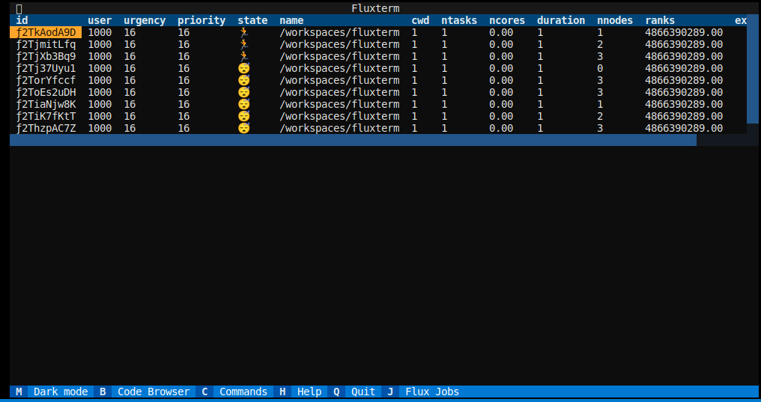Image resolution: width=761 pixels, height=402 pixels.
Task: Select the ranks column header
Action: pyautogui.click(x=660, y=20)
